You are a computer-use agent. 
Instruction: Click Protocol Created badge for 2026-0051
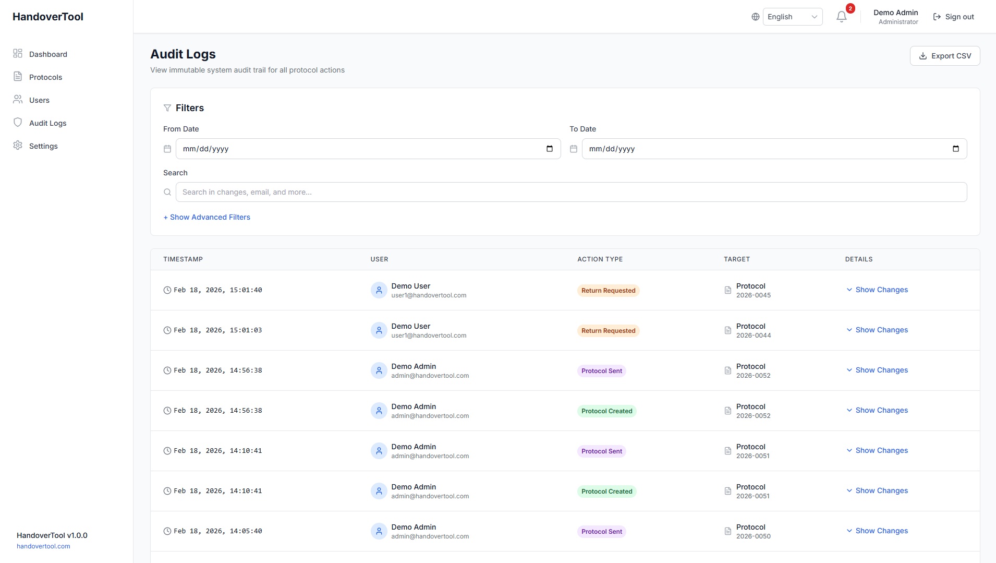click(606, 492)
